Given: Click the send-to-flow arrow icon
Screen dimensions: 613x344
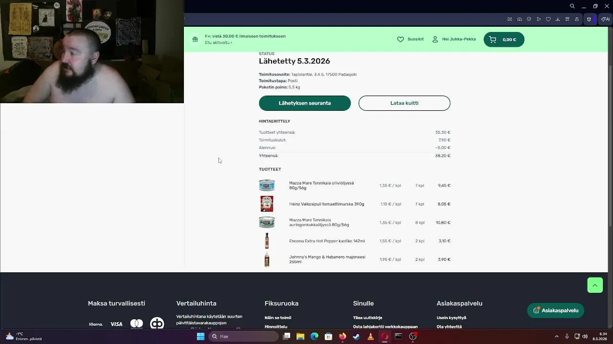Looking at the screenshot, I should (x=539, y=19).
